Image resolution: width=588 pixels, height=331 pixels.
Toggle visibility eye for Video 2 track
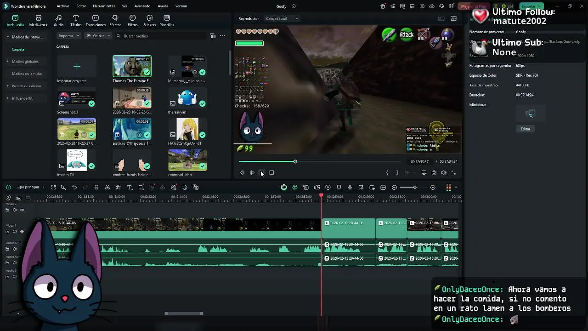(x=22, y=210)
